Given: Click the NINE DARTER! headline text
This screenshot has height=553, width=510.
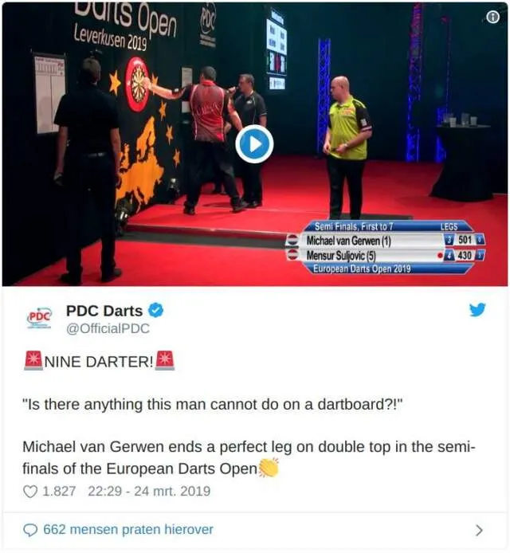Looking at the screenshot, I should pos(99,362).
